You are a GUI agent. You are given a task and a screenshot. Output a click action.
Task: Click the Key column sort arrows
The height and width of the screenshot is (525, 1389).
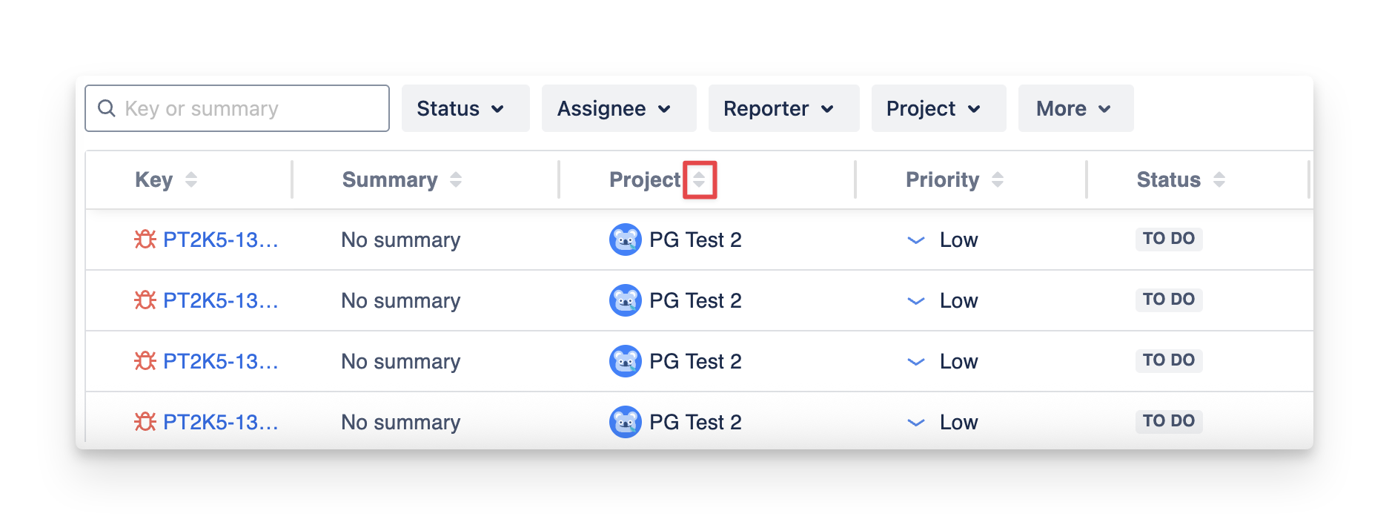coord(191,179)
